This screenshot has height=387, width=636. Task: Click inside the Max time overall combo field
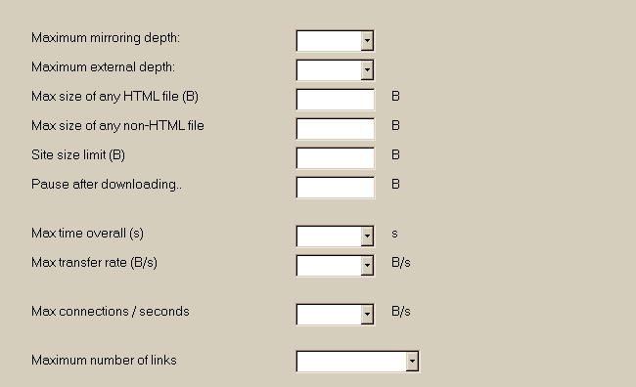[x=329, y=236]
